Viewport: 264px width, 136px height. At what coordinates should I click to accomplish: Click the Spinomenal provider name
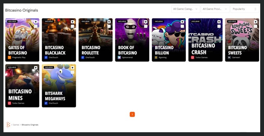127,57
